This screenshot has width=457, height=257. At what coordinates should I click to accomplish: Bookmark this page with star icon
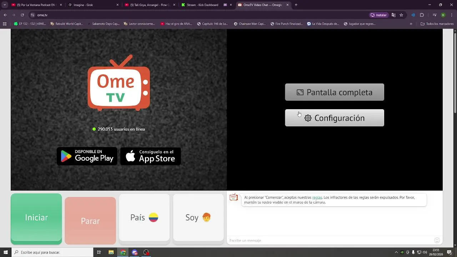tap(401, 15)
